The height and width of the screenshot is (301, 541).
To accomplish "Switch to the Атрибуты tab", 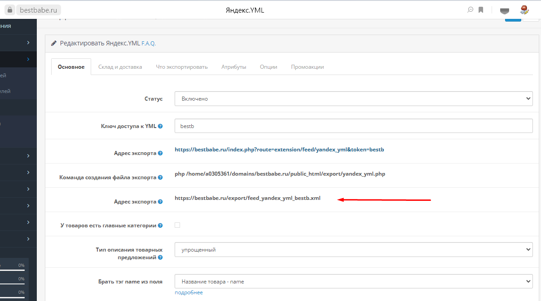I will pyautogui.click(x=234, y=67).
